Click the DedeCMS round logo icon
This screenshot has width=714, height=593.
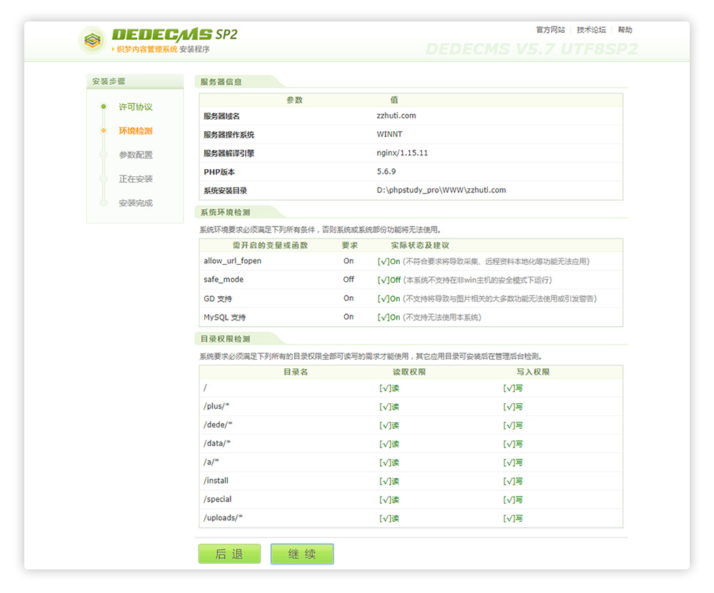pos(92,41)
